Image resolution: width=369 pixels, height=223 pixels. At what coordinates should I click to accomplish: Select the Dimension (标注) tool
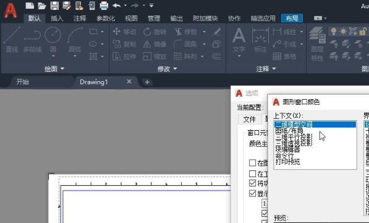[x=260, y=40]
